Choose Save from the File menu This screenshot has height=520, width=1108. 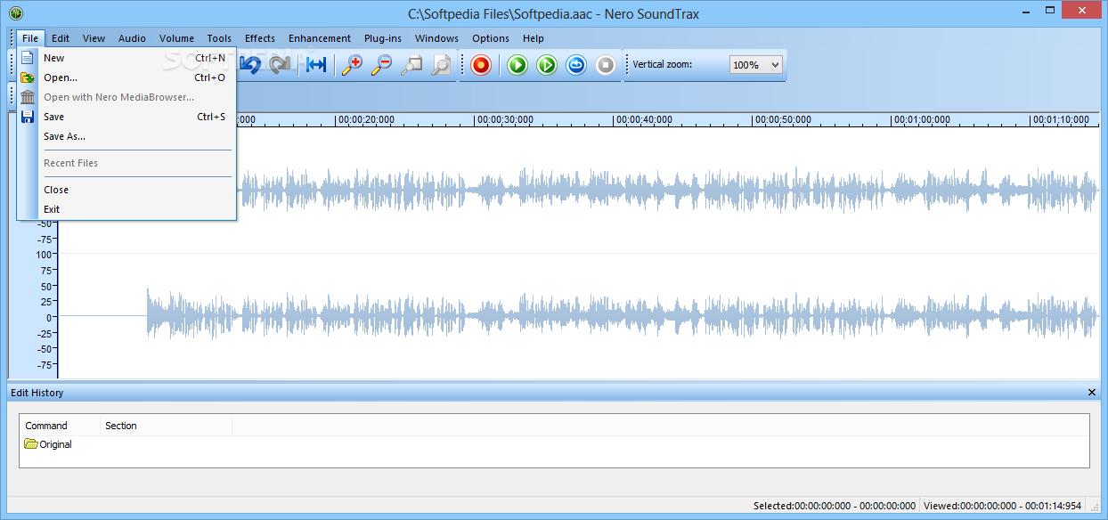coord(126,117)
